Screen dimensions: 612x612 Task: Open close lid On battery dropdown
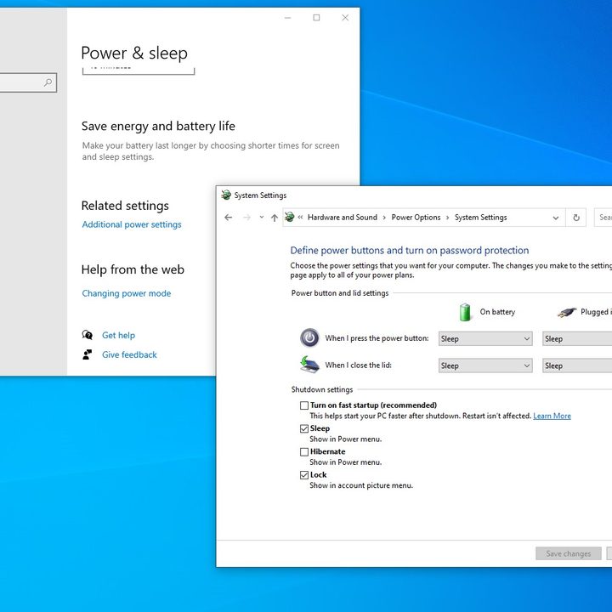click(485, 365)
